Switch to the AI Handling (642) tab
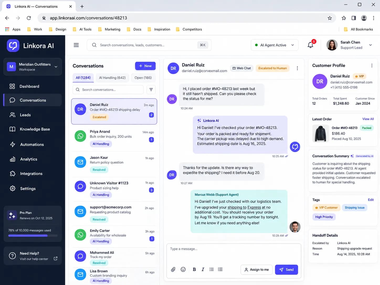 112,78
